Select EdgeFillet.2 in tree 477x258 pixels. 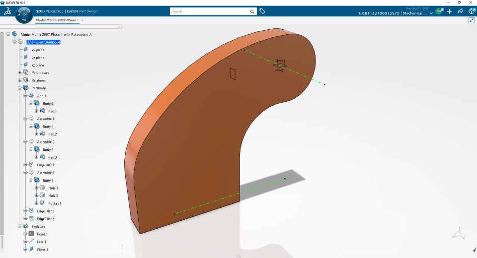pos(46,211)
